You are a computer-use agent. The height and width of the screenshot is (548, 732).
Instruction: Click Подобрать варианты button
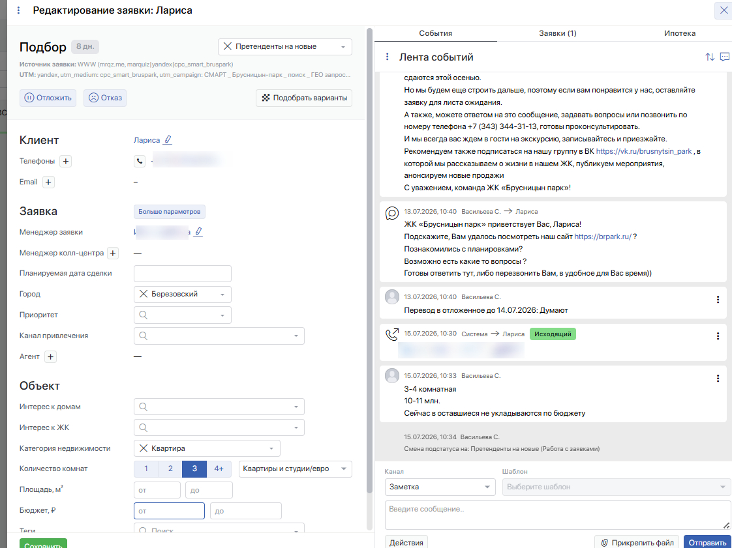point(304,98)
